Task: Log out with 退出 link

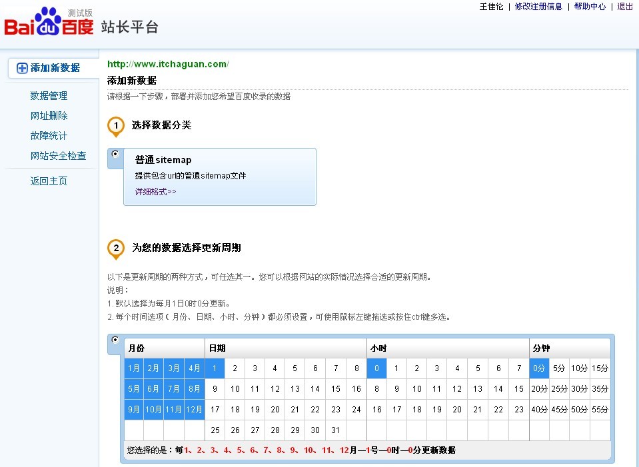Action: (625, 7)
